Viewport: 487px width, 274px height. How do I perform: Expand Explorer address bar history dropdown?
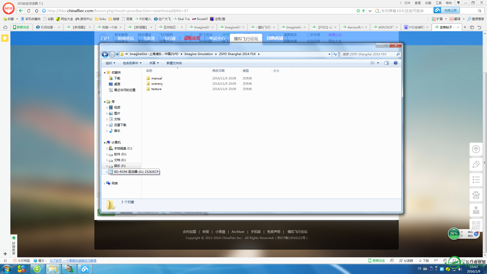pos(329,54)
